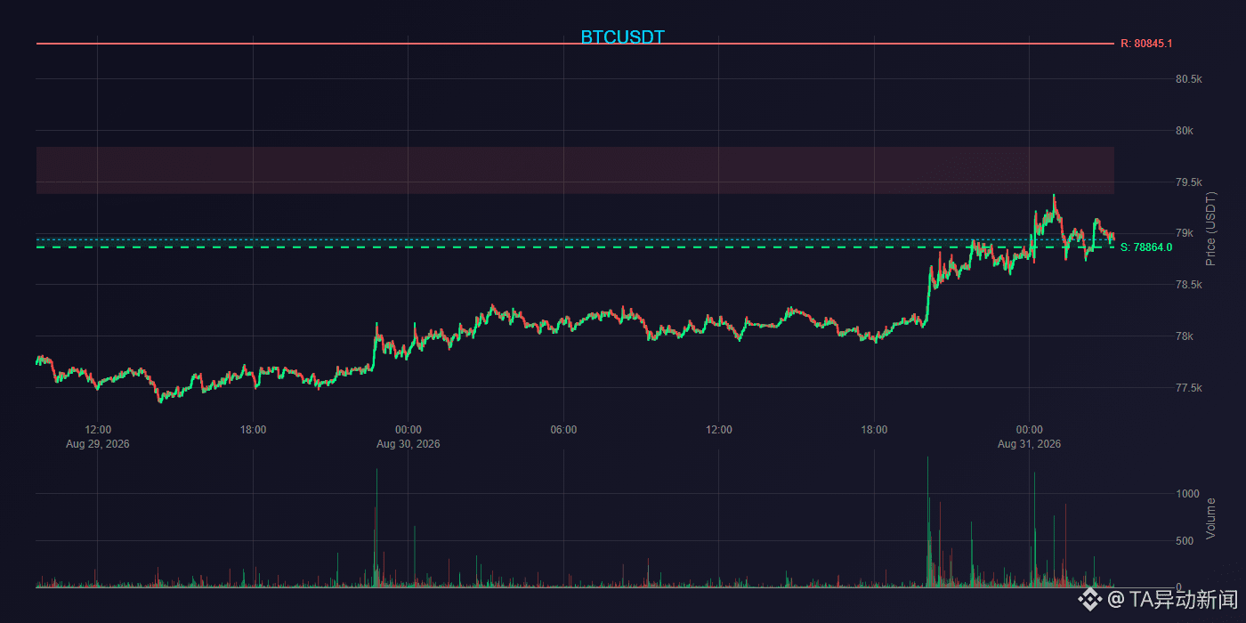1246x623 pixels.
Task: Click the 79k price axis tick
Action: point(1185,233)
